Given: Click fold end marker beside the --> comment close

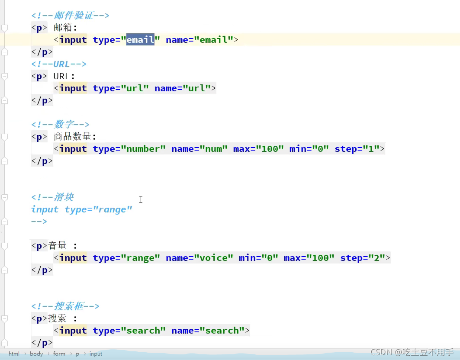Looking at the screenshot, I should click(x=4, y=222).
